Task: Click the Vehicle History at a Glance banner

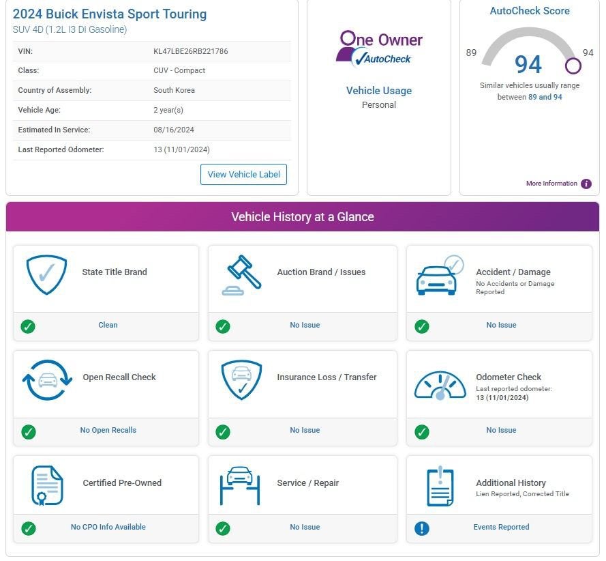Action: coord(303,216)
